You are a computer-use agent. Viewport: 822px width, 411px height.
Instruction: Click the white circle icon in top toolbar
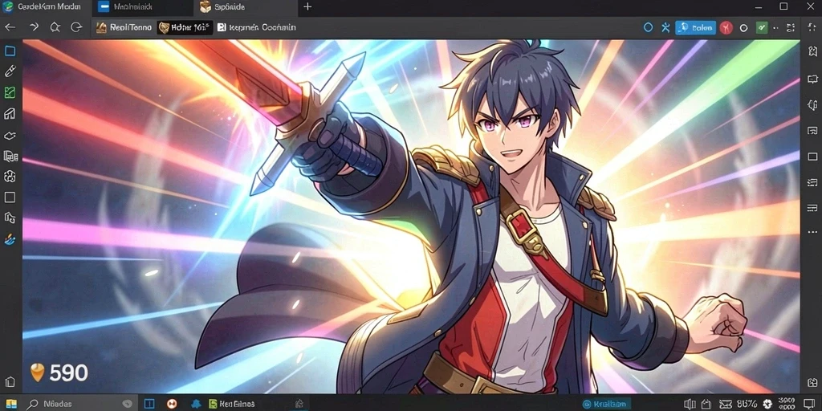point(743,28)
